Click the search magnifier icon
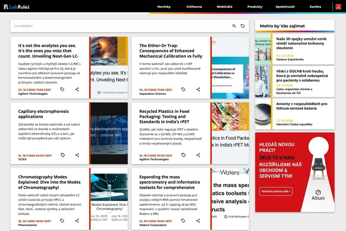This screenshot has width=346, height=231. [234, 26]
